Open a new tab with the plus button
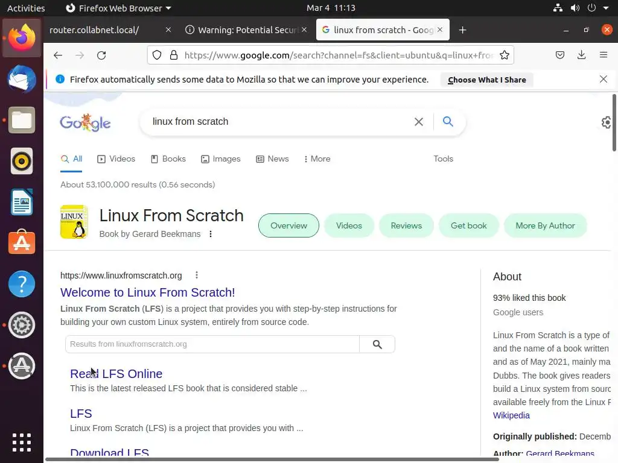The width and height of the screenshot is (618, 463). (x=462, y=30)
